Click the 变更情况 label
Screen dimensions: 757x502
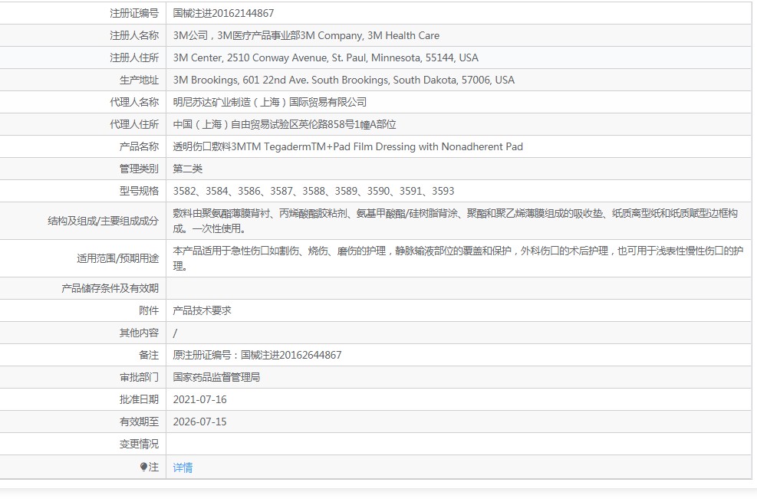pyautogui.click(x=139, y=444)
